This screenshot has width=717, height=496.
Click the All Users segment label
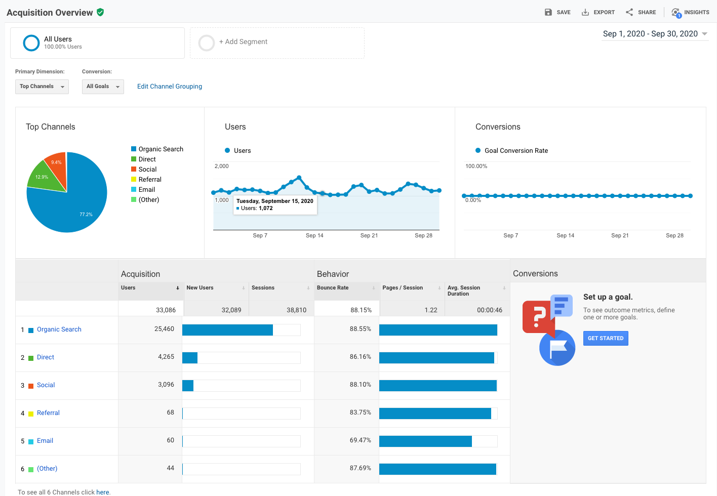pyautogui.click(x=58, y=39)
